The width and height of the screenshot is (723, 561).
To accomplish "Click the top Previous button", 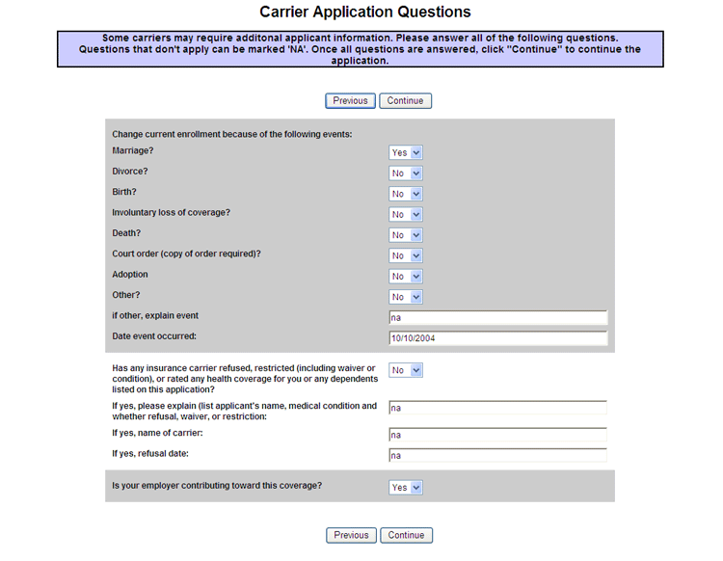I will pyautogui.click(x=350, y=101).
